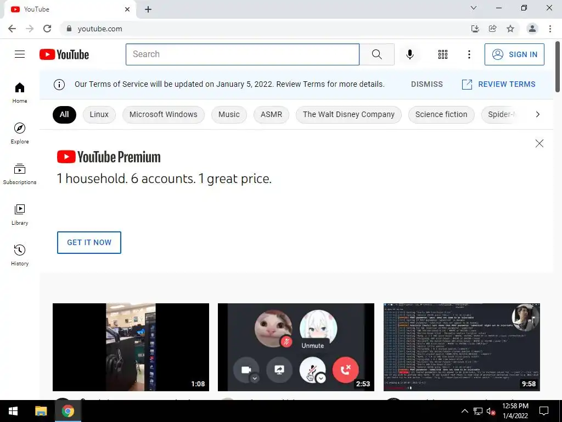Click the SIGN IN button
562x422 pixels.
pyautogui.click(x=514, y=54)
